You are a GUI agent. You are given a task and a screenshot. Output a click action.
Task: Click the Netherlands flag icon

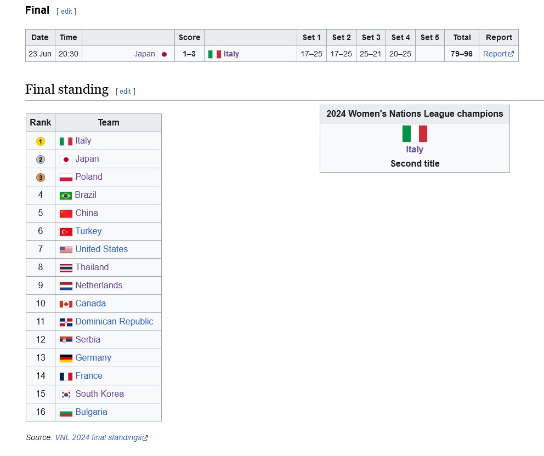pos(66,286)
